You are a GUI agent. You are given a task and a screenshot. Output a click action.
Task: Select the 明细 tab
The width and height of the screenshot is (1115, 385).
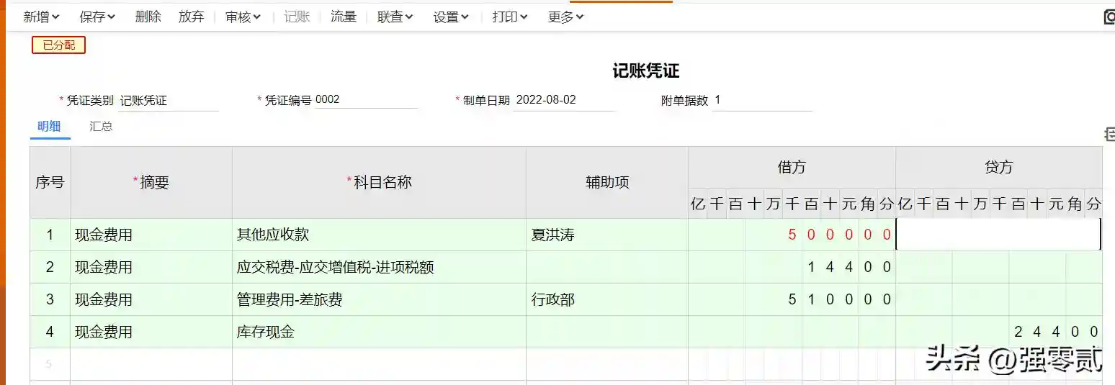49,127
